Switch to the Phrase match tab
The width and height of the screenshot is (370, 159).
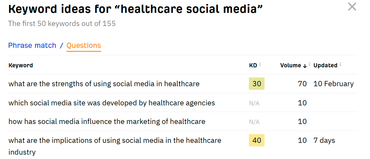[x=32, y=45]
